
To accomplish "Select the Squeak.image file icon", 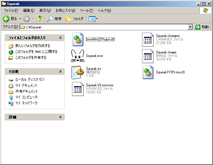I will 148,56.
